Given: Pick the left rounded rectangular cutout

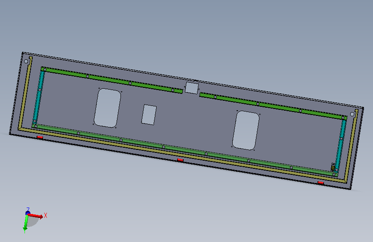Looking at the screenshot, I should (x=107, y=108).
